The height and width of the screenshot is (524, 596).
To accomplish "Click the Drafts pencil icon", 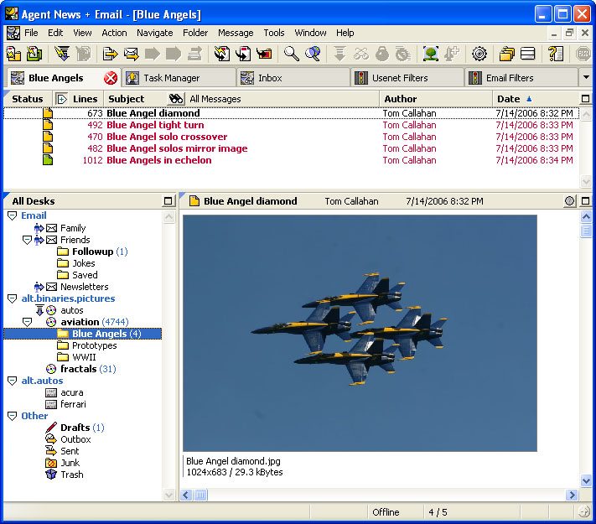I will click(x=51, y=428).
